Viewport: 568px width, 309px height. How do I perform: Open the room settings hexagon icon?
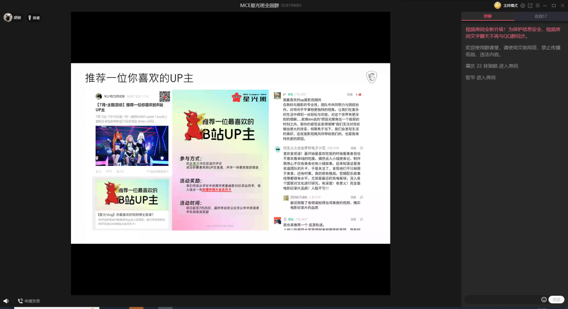pyautogui.click(x=523, y=6)
